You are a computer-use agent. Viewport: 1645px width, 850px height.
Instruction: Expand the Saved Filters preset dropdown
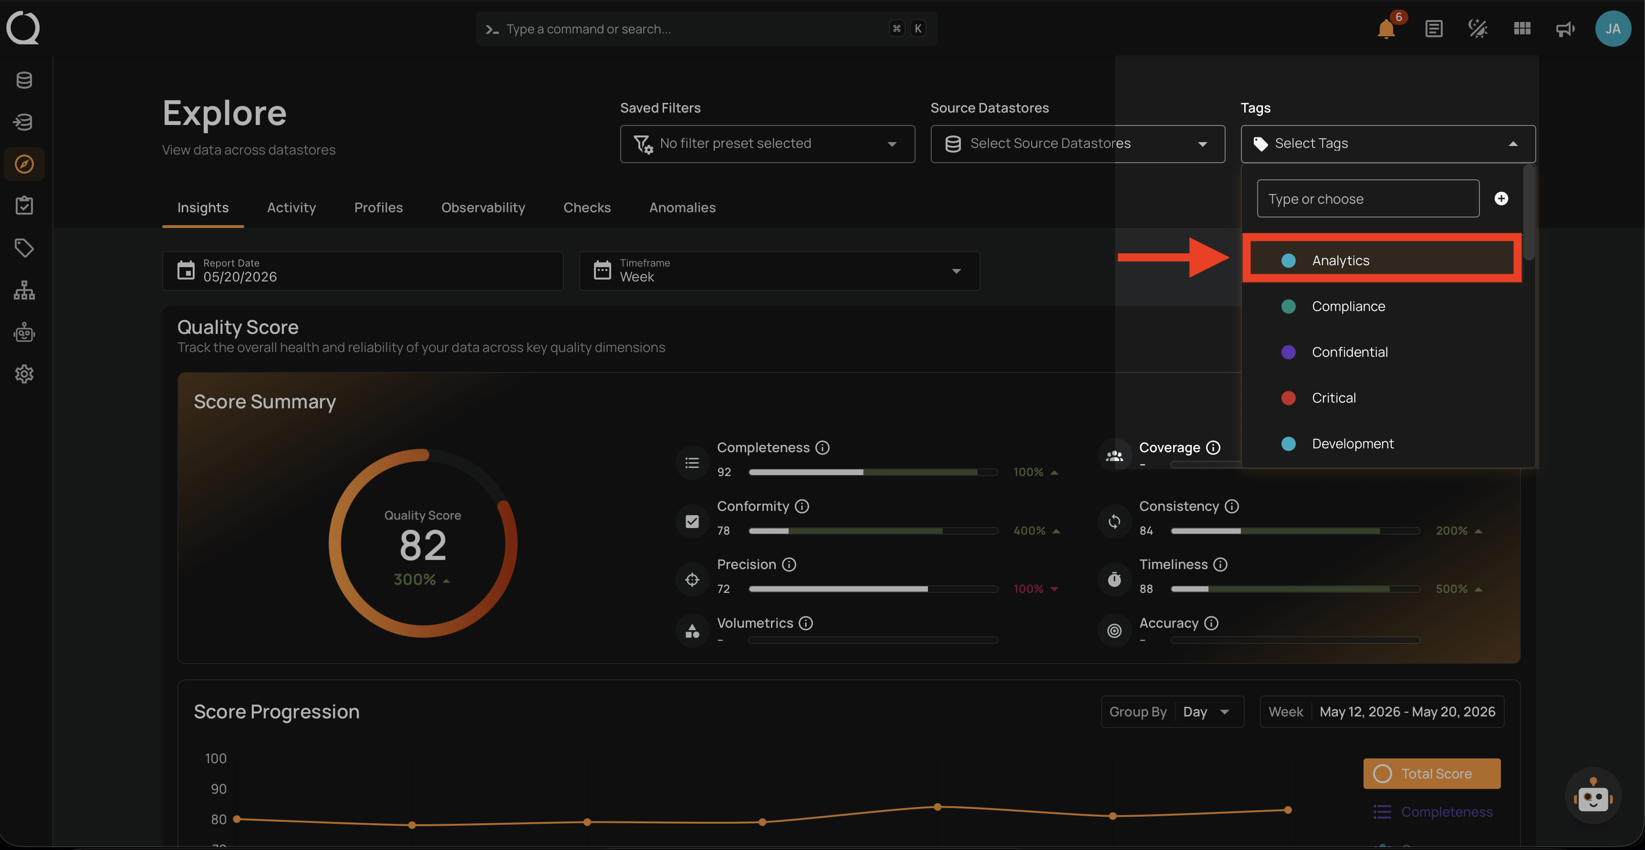pos(767,144)
